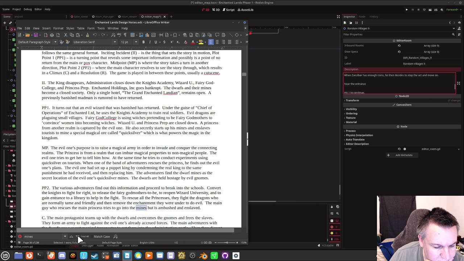The width and height of the screenshot is (464, 261).
Task: Expand the Texture section in inspector
Action: (x=350, y=118)
